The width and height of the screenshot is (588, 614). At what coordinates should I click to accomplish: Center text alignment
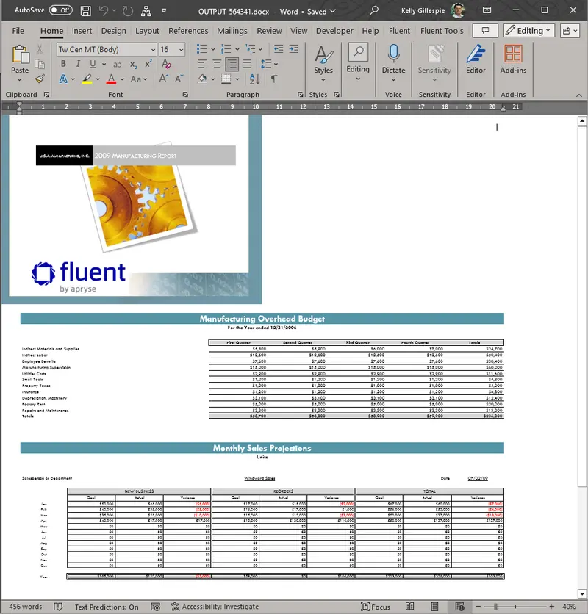(217, 64)
